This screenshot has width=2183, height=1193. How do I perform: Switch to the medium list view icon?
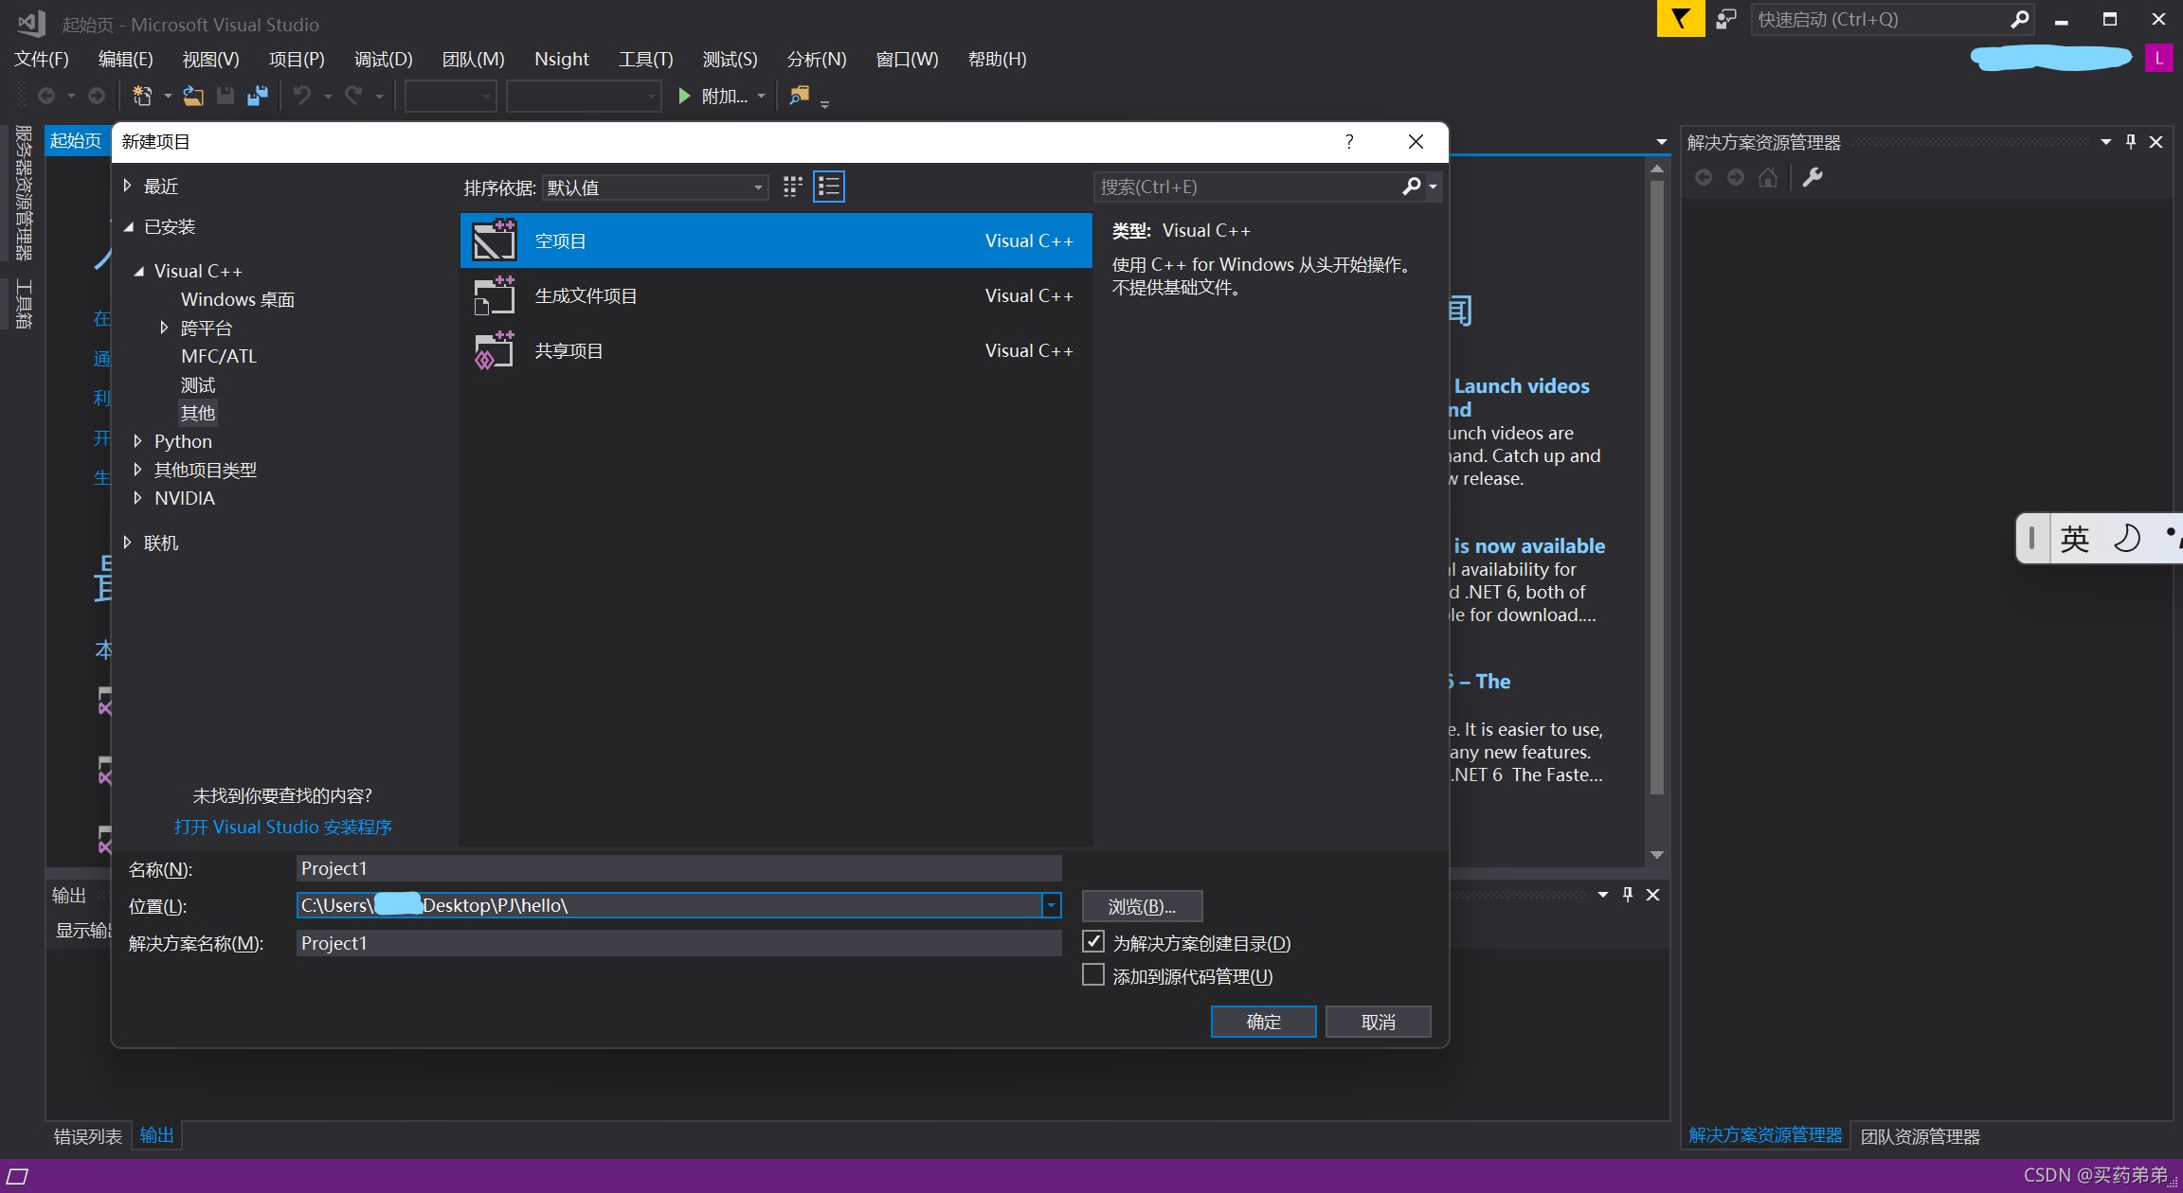(829, 187)
